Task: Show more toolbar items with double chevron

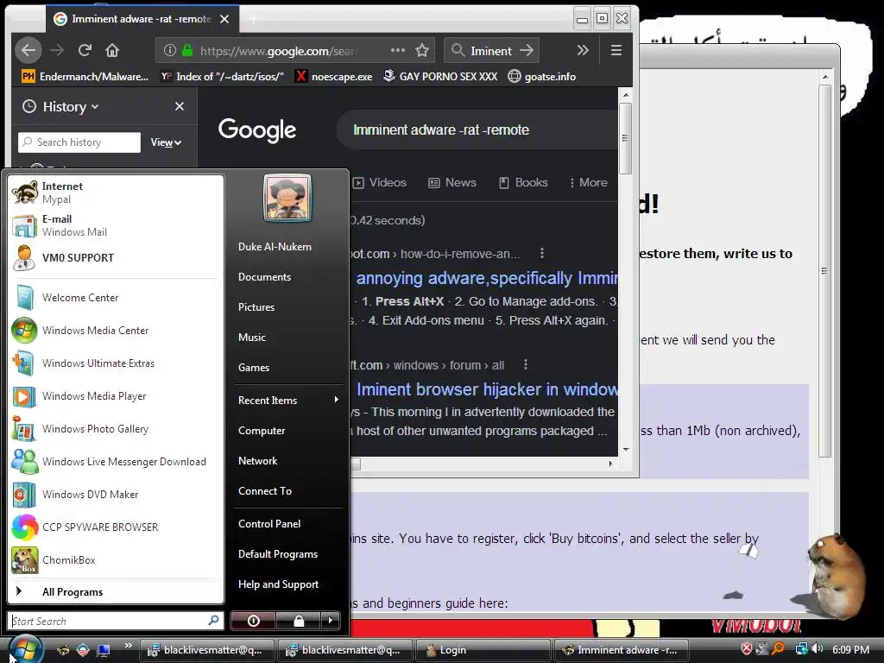Action: [x=583, y=51]
